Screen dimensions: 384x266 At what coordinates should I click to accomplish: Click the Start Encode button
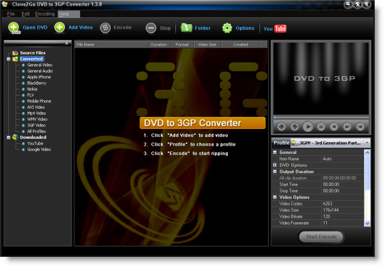(321, 237)
